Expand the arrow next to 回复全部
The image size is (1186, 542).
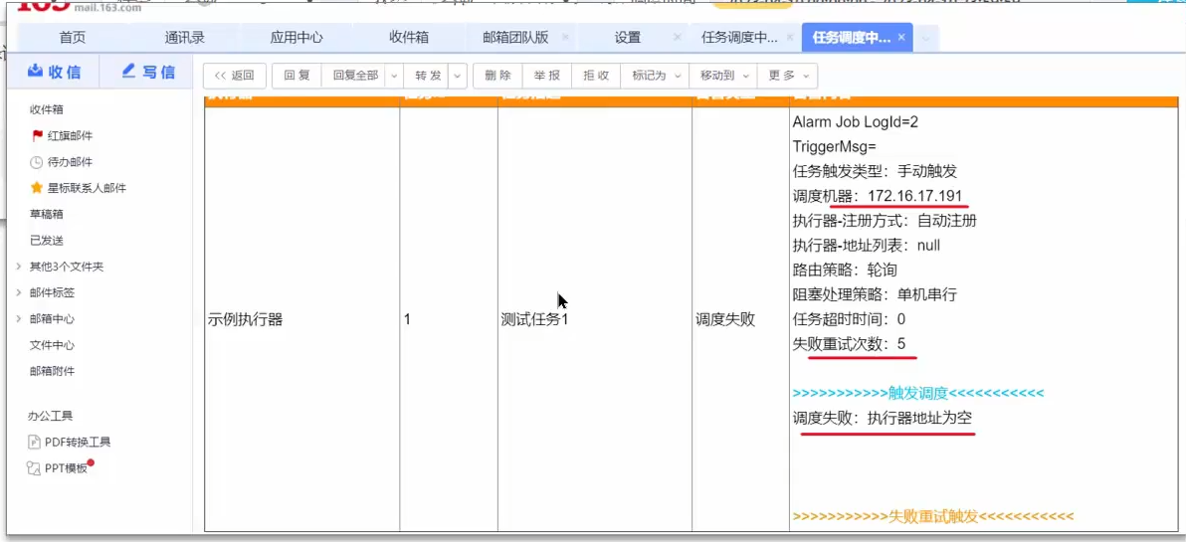(394, 76)
